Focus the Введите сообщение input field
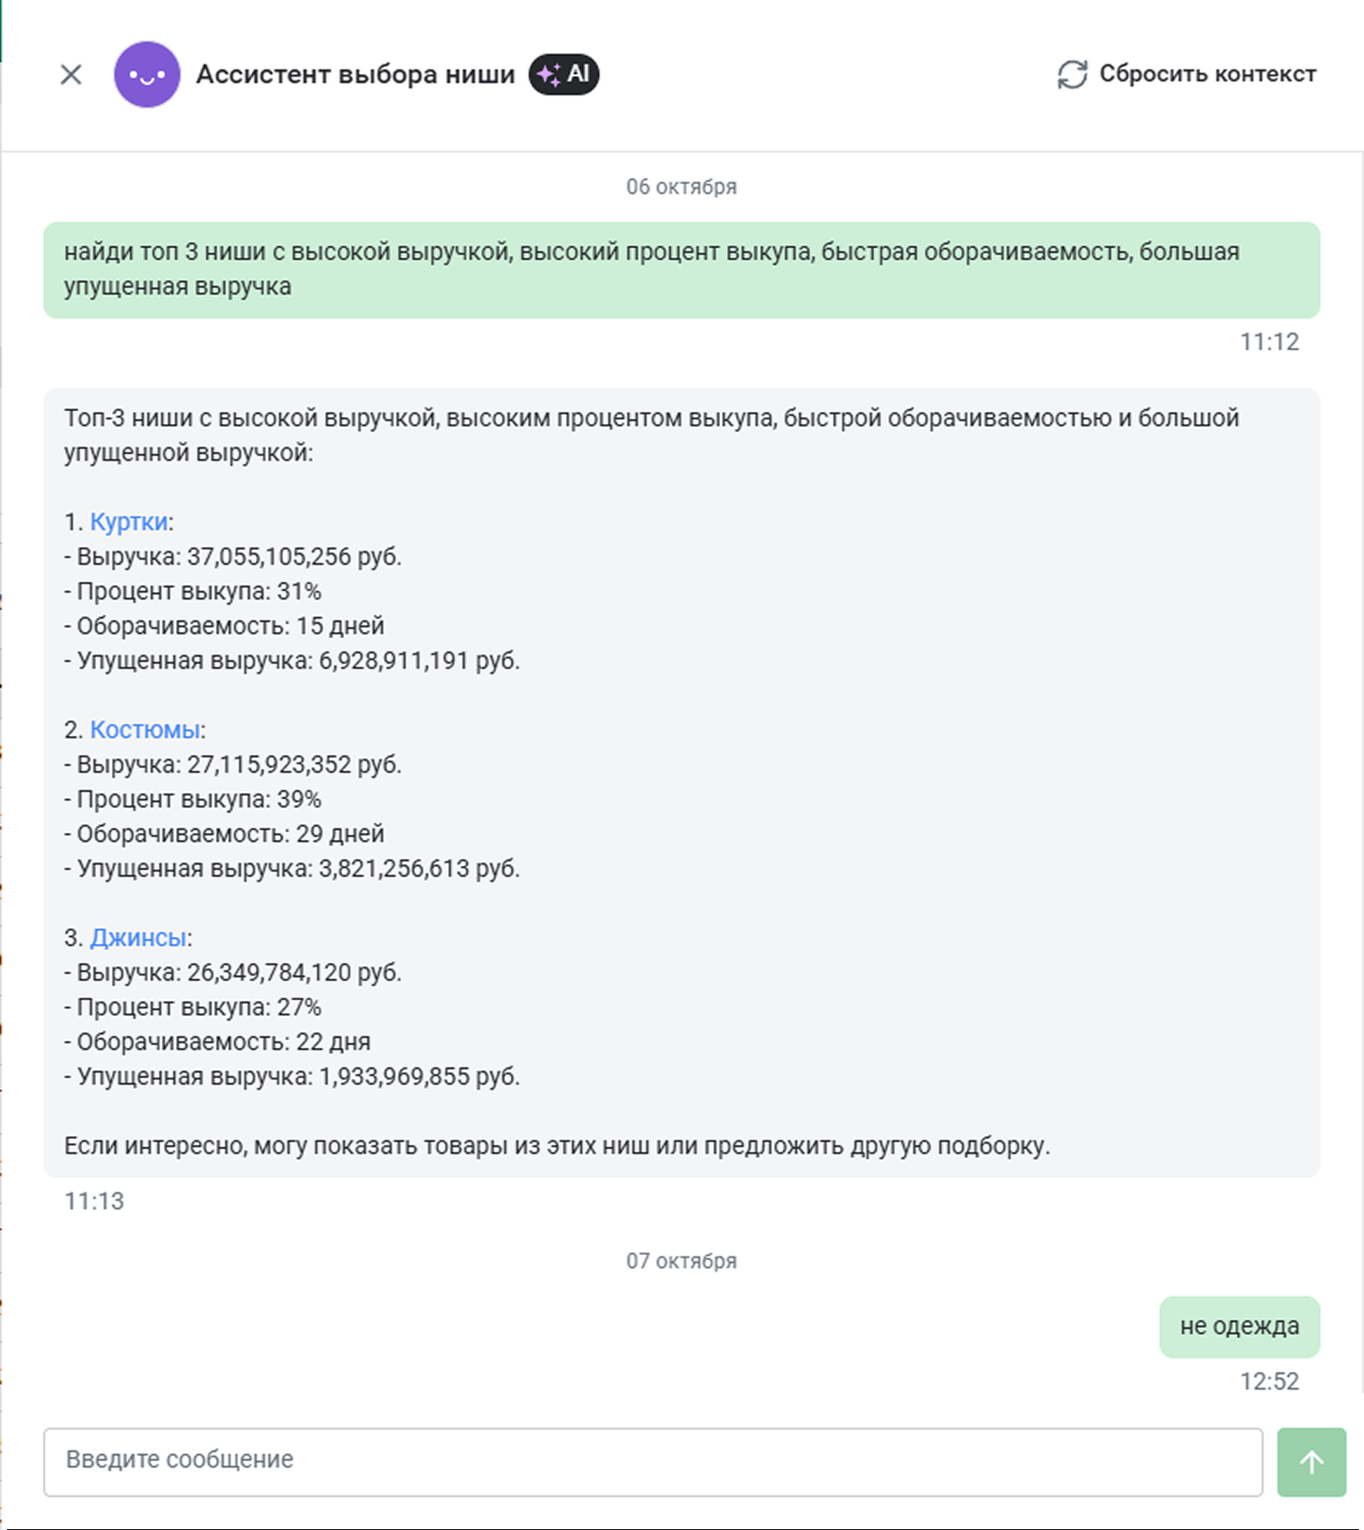1364x1530 pixels. click(x=652, y=1462)
